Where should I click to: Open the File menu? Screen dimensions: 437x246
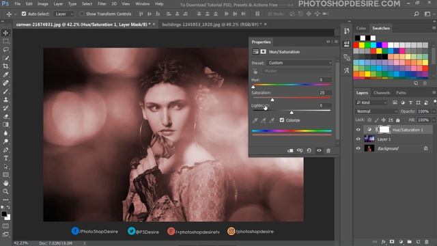18,4
